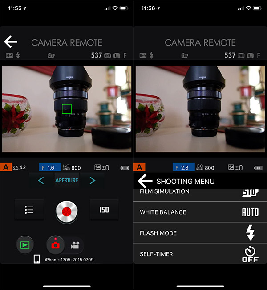Open the ISO settings button
This screenshot has height=290, width=267.
coord(104,210)
